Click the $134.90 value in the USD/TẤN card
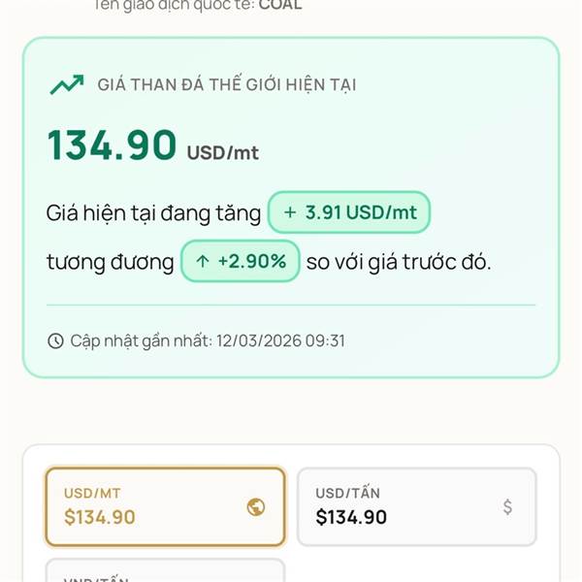The height and width of the screenshot is (582, 582). point(351,517)
